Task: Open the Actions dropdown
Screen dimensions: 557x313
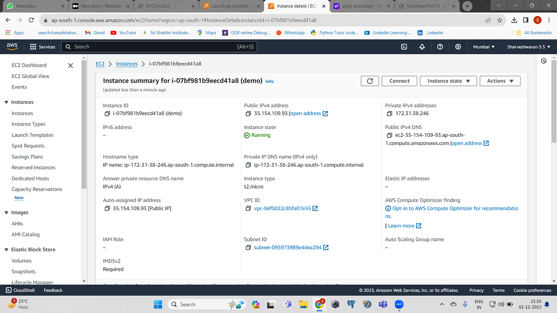Action: (500, 81)
